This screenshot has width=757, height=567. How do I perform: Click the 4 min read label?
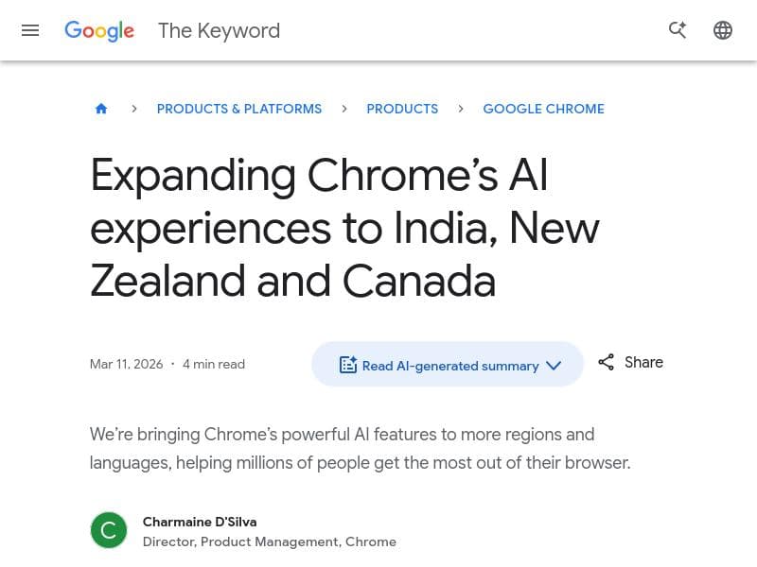[x=213, y=363]
